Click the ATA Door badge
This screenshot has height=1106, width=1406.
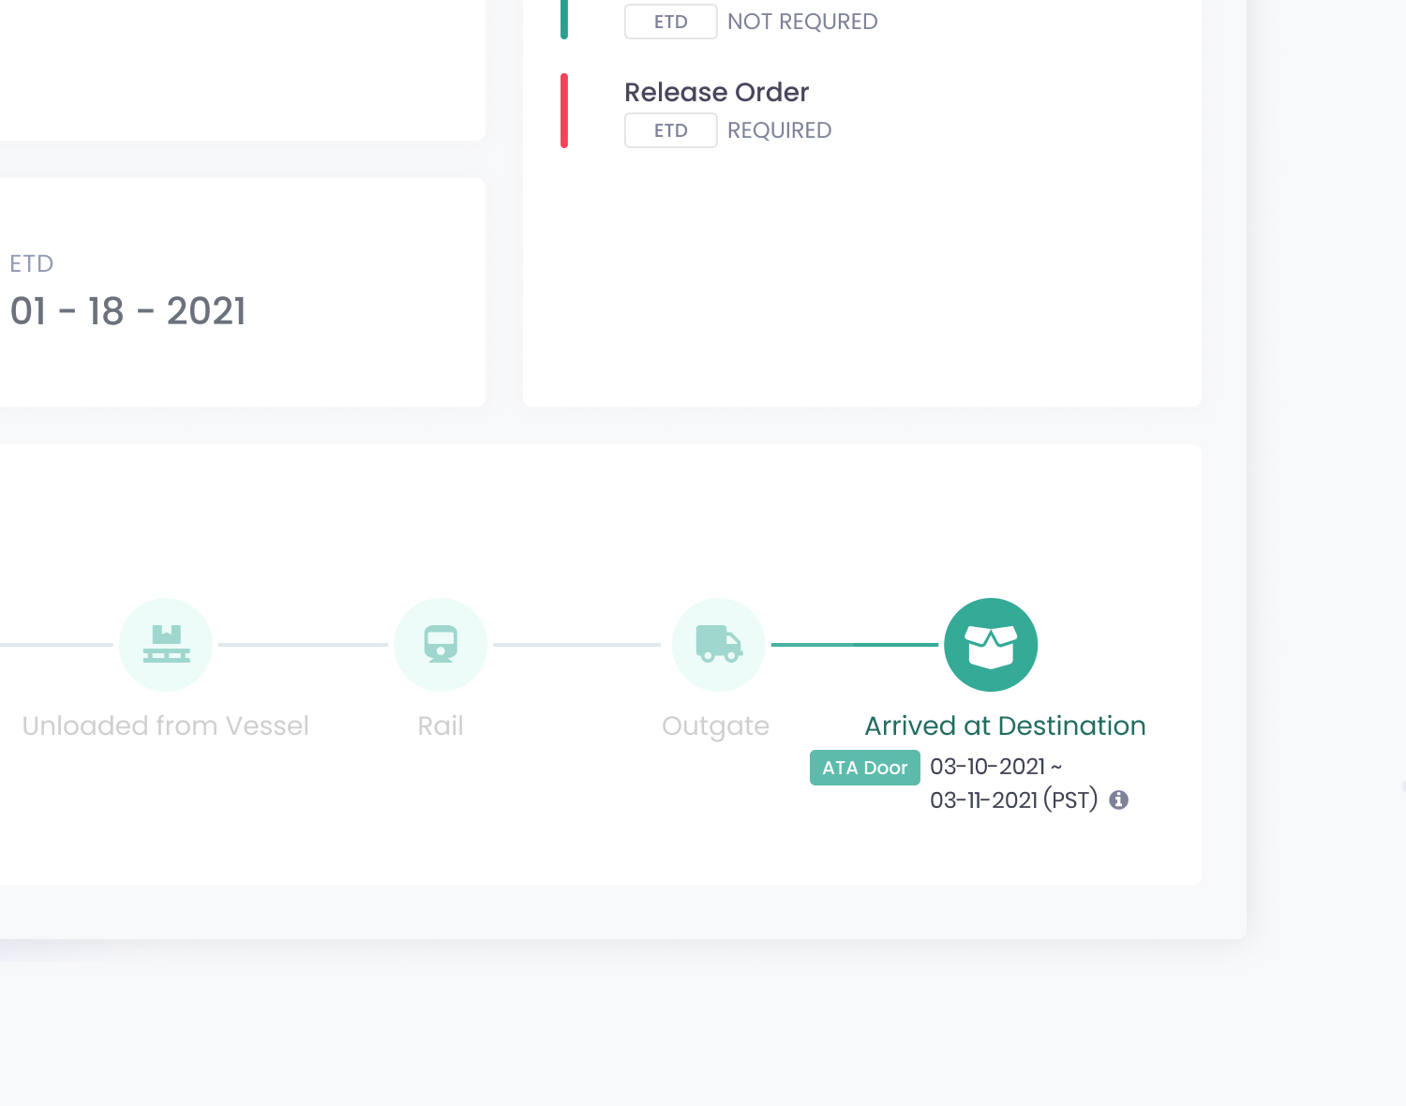pyautogui.click(x=864, y=768)
